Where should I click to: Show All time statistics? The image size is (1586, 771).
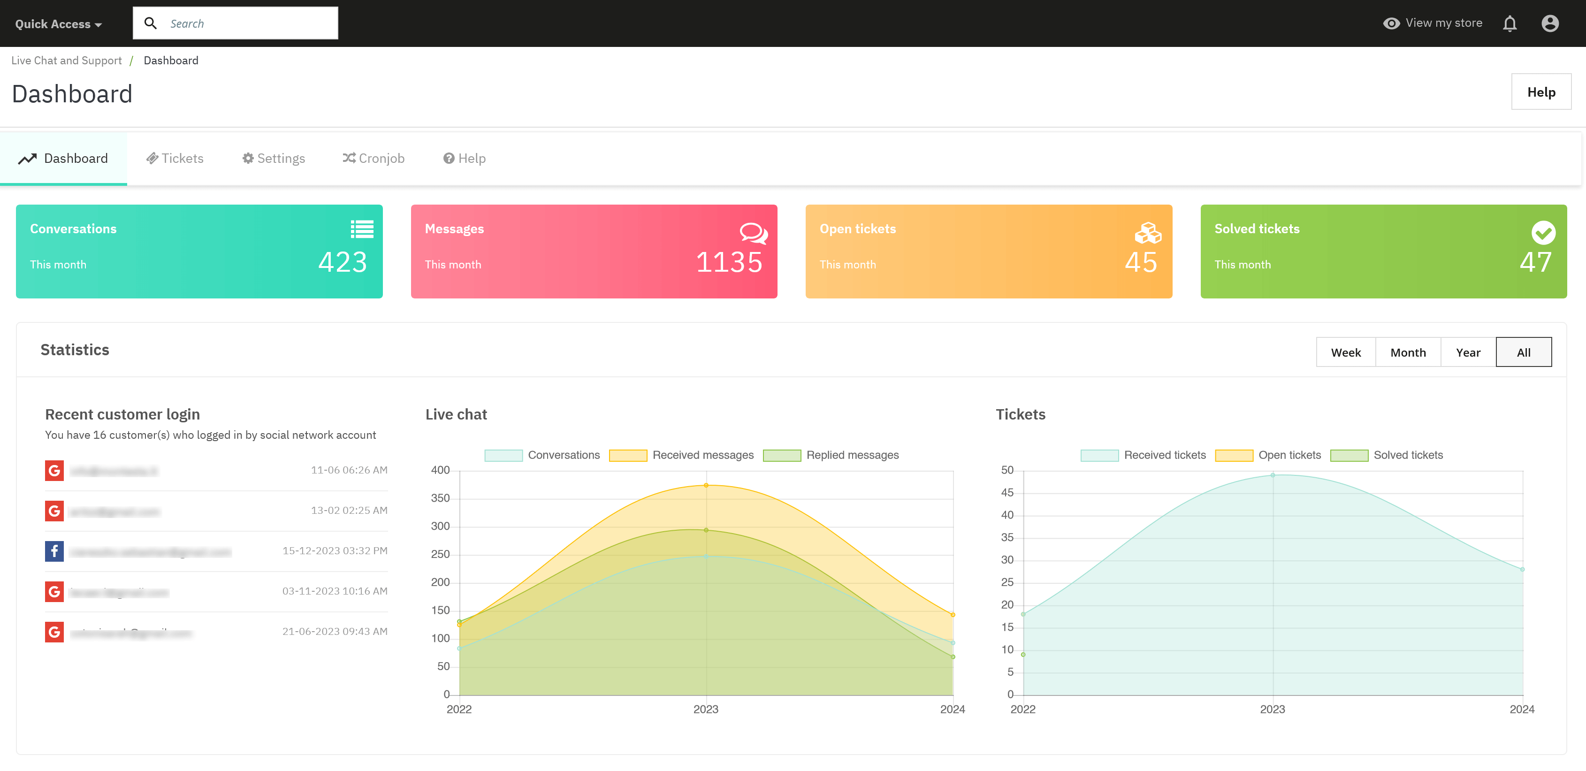click(x=1523, y=352)
